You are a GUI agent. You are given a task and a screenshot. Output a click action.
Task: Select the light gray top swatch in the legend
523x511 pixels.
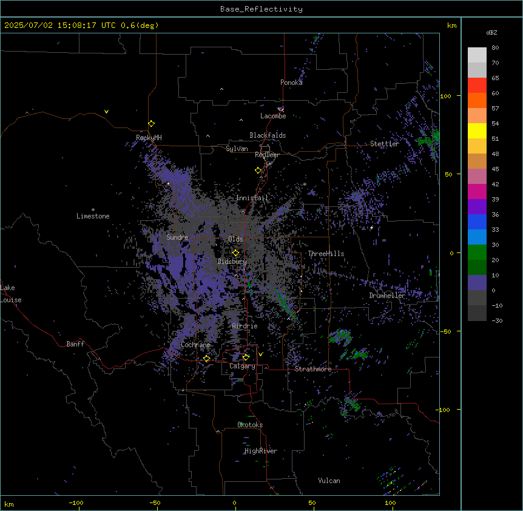click(477, 55)
